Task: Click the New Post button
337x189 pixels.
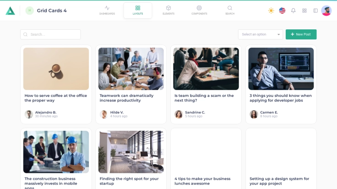Action: [x=301, y=34]
